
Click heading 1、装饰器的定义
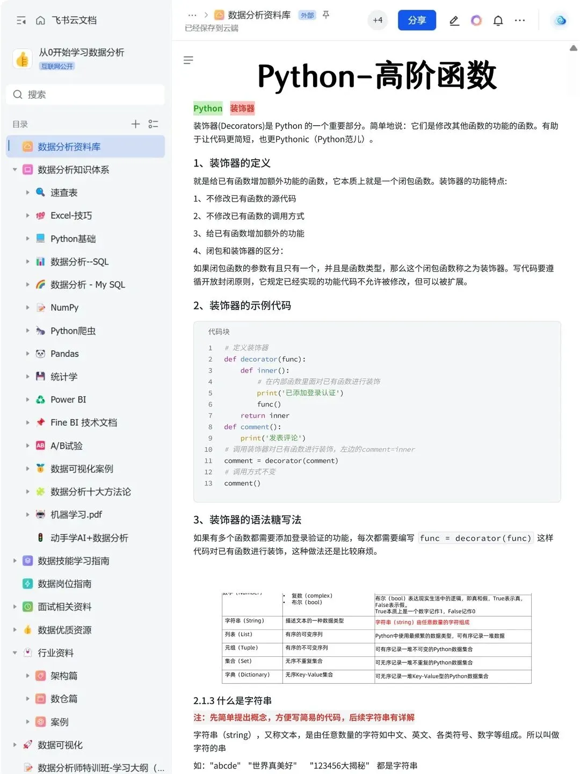[x=232, y=163]
